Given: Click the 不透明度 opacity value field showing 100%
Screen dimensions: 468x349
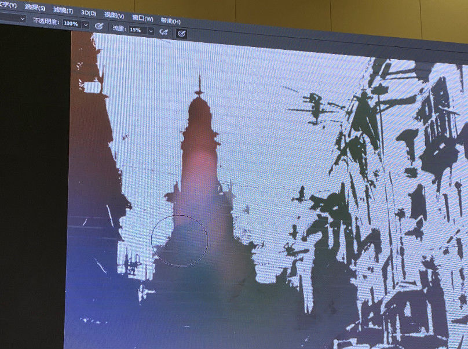Looking at the screenshot, I should 72,24.
